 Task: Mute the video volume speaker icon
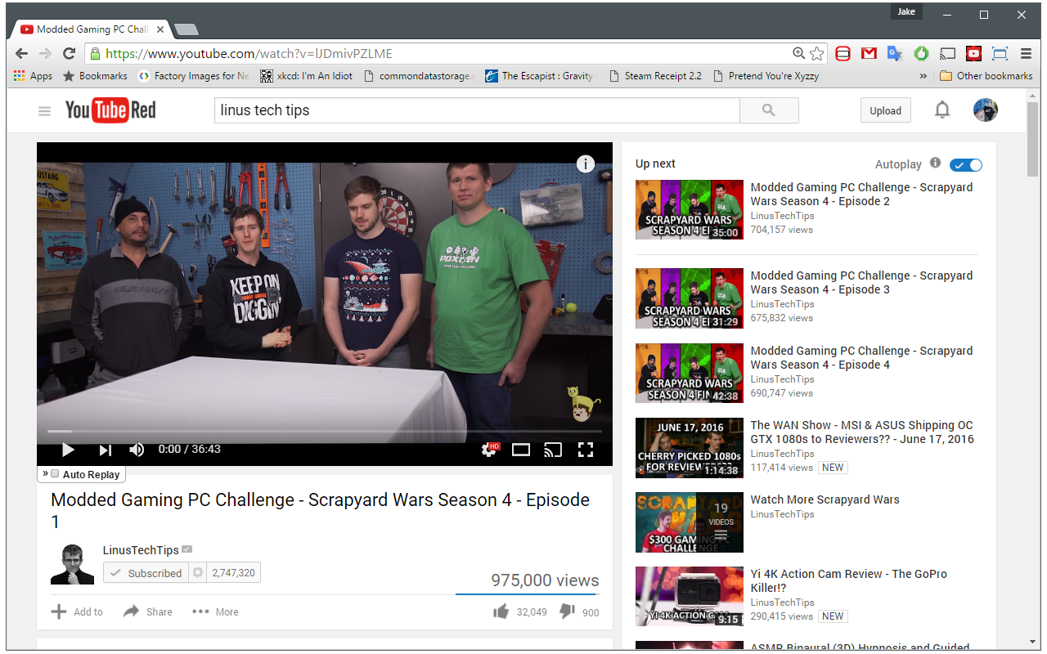point(137,450)
